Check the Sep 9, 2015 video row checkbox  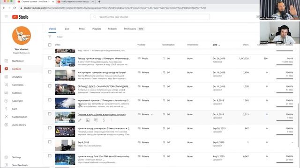point(50,142)
